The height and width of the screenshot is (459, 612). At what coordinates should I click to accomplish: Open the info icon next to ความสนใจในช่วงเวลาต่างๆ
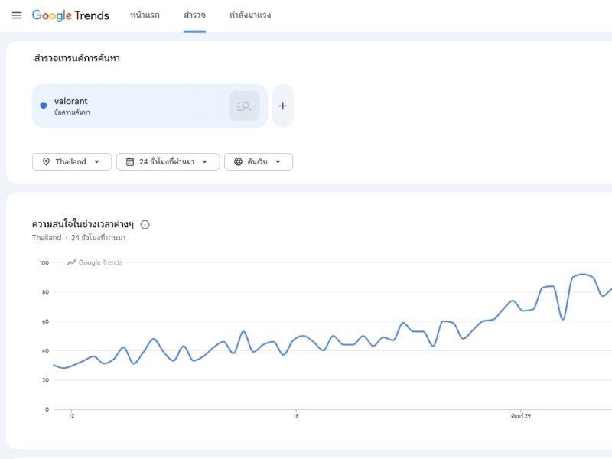click(145, 224)
